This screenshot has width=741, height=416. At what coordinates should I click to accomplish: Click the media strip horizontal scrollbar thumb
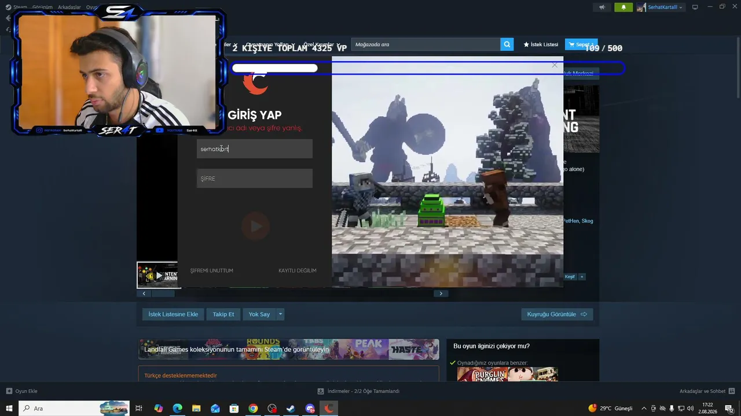tap(163, 294)
